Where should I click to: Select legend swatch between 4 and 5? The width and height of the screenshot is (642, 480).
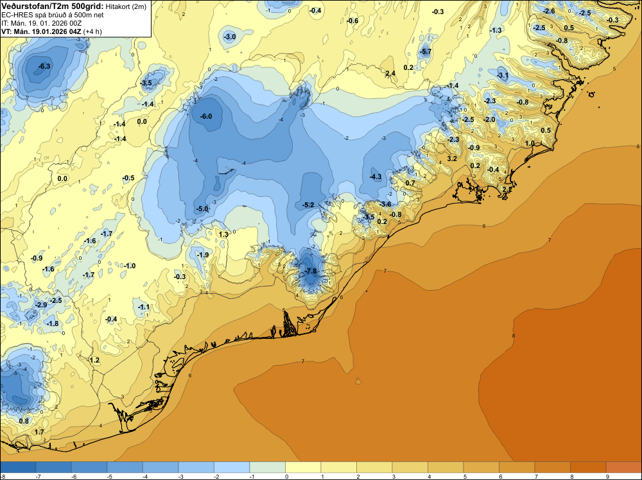point(446,467)
